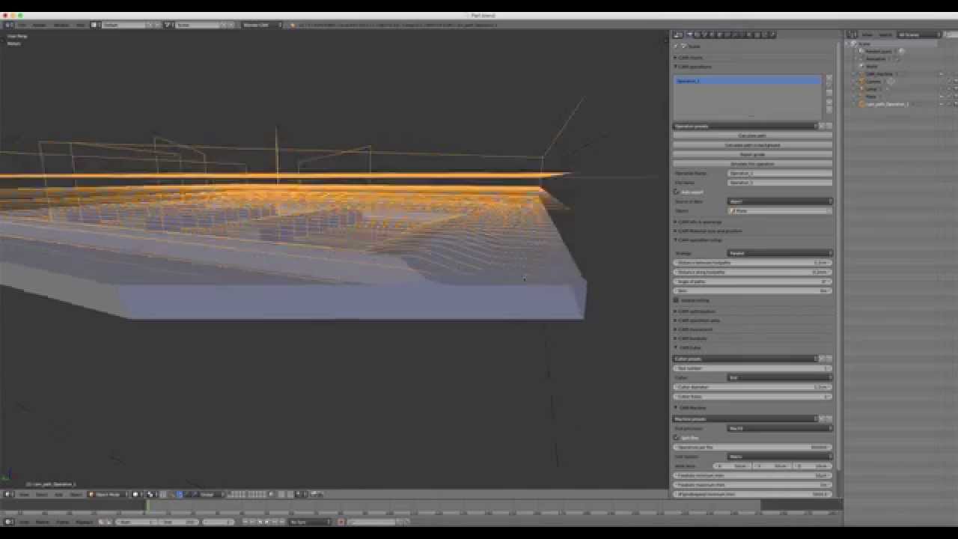The image size is (958, 539).
Task: Select the cam_path_Operation_1 object icon in outliner
Action: 862,104
